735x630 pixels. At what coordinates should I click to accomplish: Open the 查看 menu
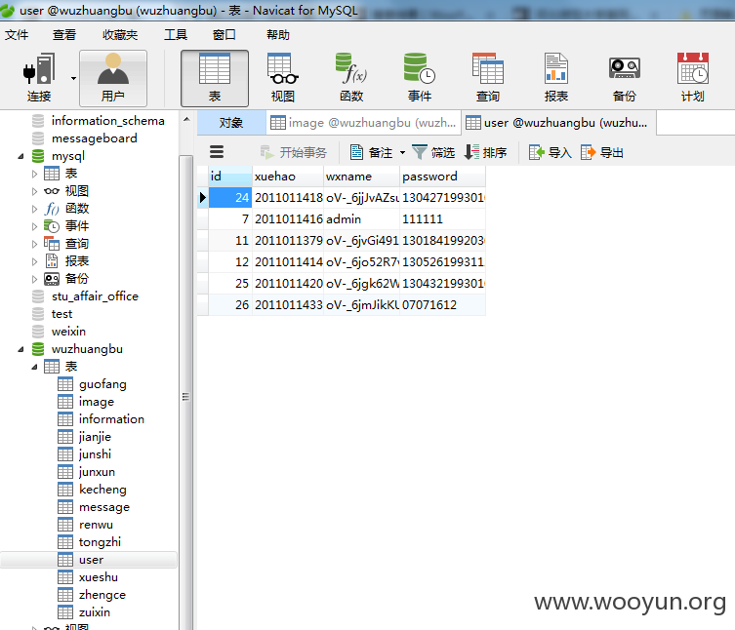click(x=64, y=35)
